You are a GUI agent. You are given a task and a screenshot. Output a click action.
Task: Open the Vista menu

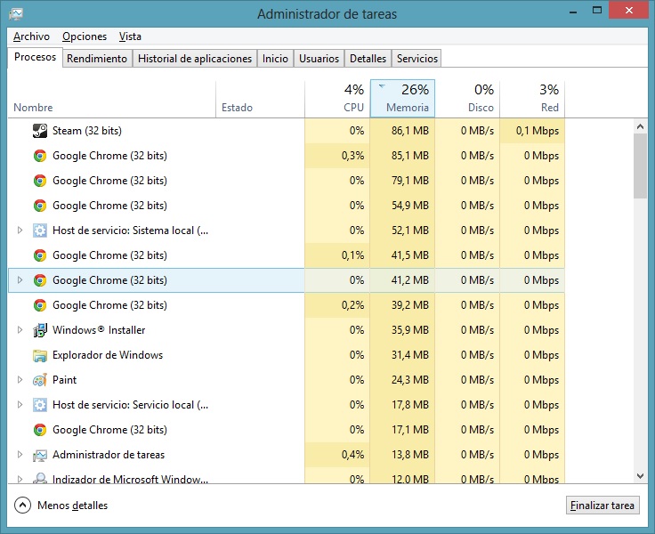click(x=130, y=36)
